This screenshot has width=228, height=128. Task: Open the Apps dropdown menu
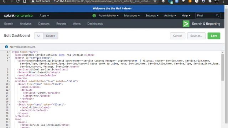click(44, 16)
